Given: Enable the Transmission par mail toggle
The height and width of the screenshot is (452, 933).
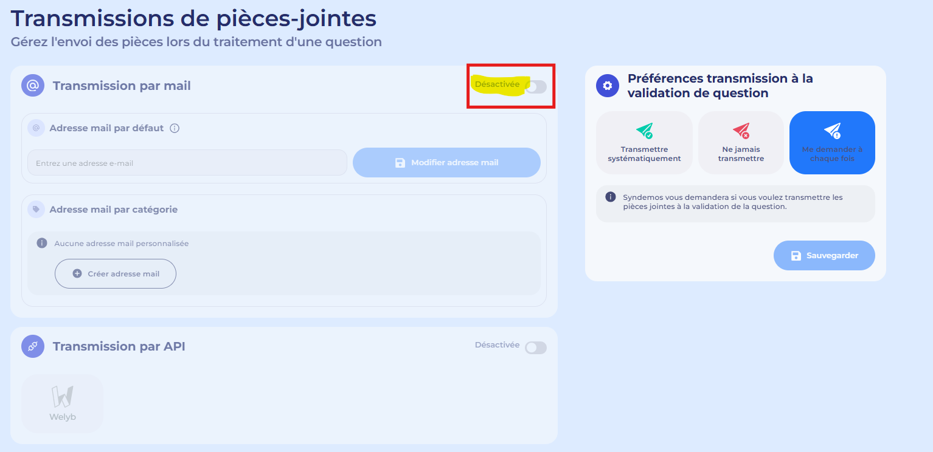Looking at the screenshot, I should pyautogui.click(x=535, y=87).
